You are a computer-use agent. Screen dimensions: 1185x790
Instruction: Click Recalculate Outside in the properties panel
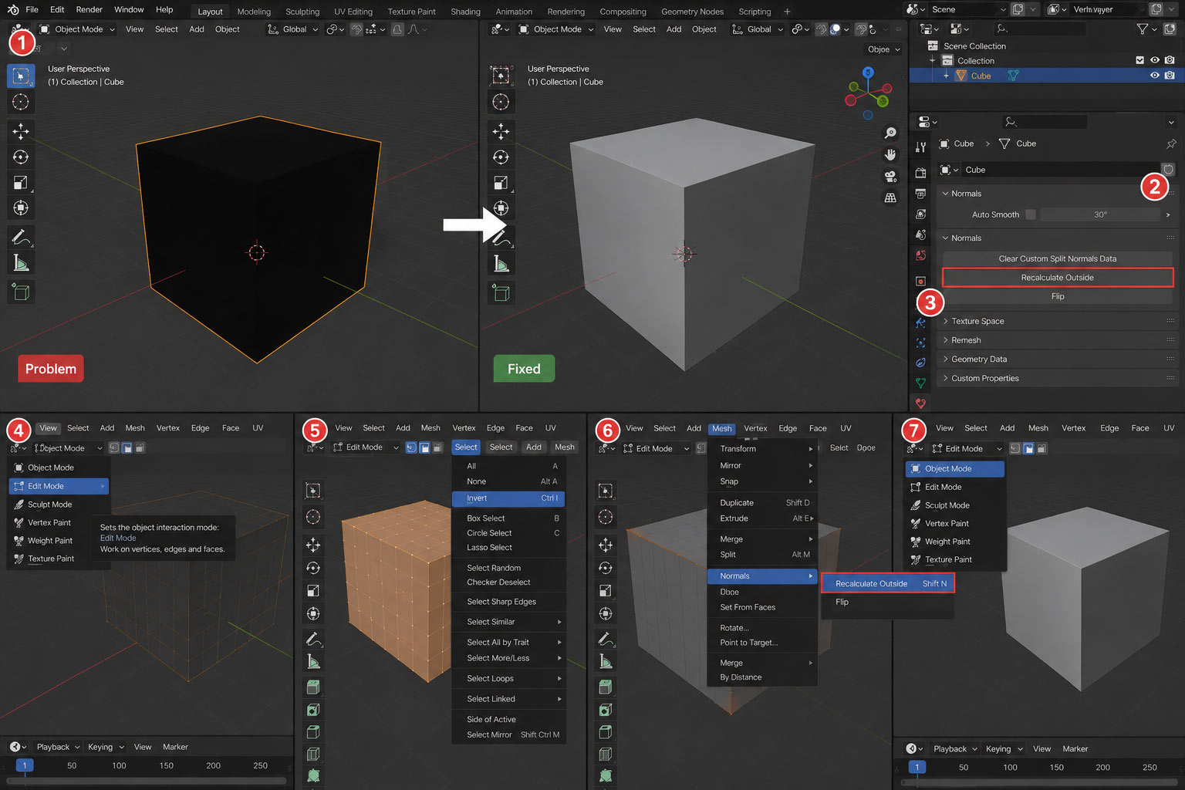1057,278
